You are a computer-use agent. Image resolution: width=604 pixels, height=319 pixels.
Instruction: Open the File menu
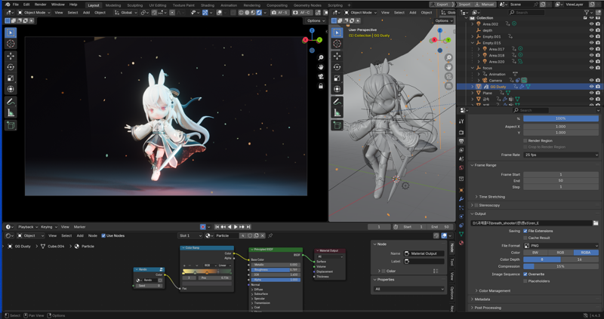tap(15, 5)
